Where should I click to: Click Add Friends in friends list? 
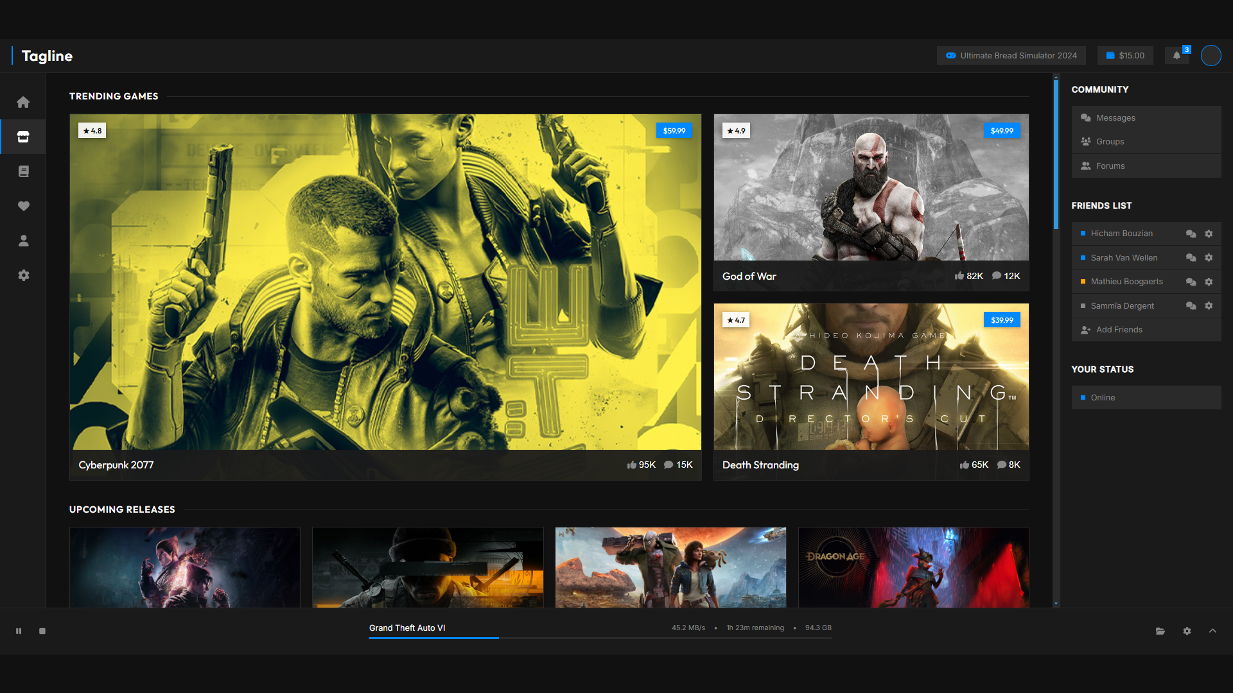[1146, 330]
